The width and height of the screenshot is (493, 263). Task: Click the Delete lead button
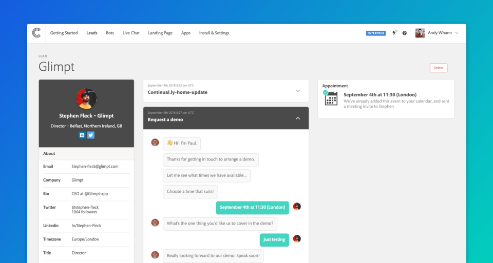(438, 68)
